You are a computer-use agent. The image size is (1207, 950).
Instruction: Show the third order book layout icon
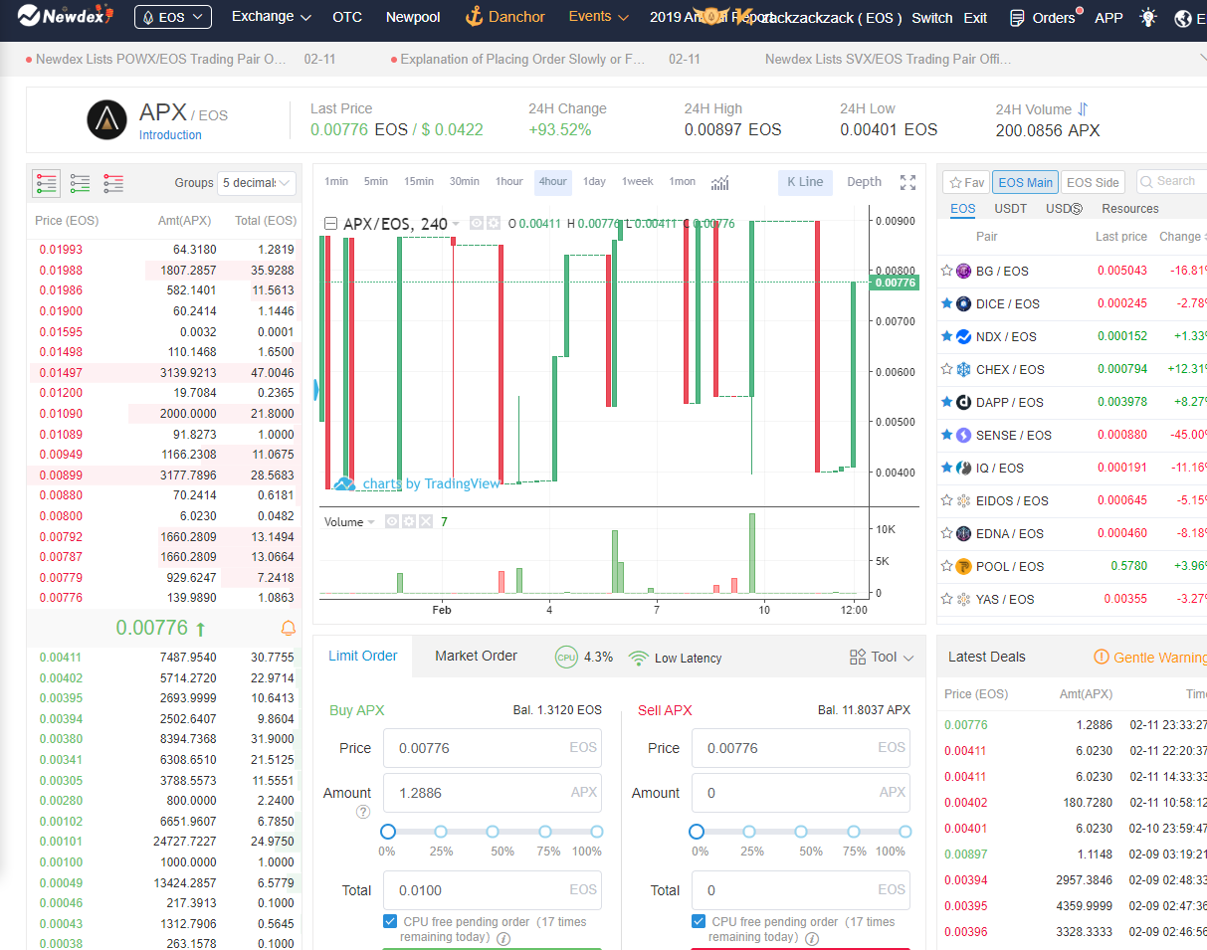click(x=113, y=183)
